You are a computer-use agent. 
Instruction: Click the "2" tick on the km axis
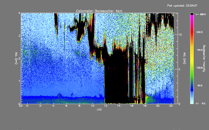tap(19, 58)
